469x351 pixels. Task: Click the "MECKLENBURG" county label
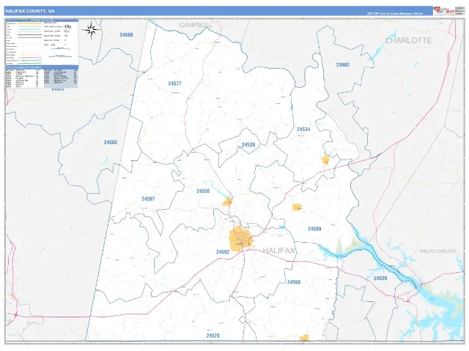click(438, 251)
